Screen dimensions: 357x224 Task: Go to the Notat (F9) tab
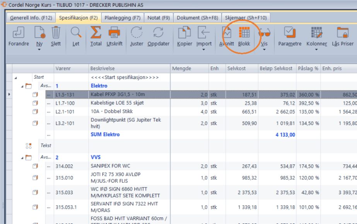click(159, 17)
